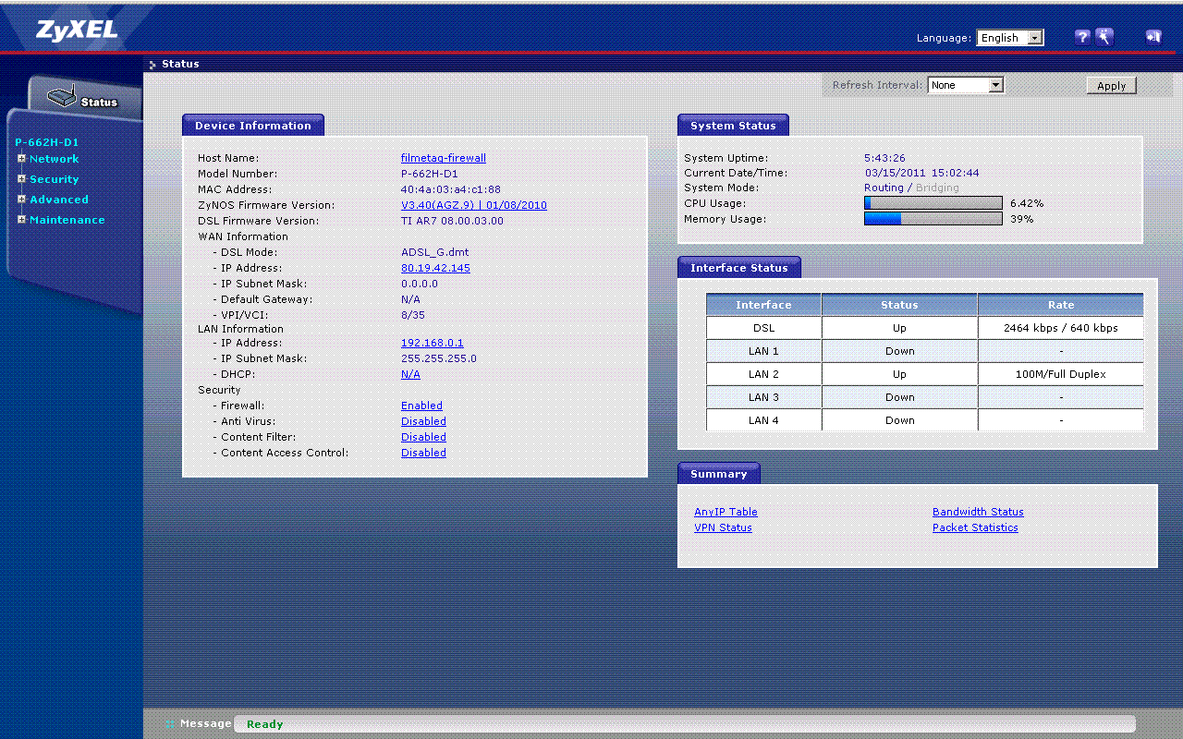This screenshot has height=739, width=1183.
Task: Click the Logout door icon
Action: 1153,37
